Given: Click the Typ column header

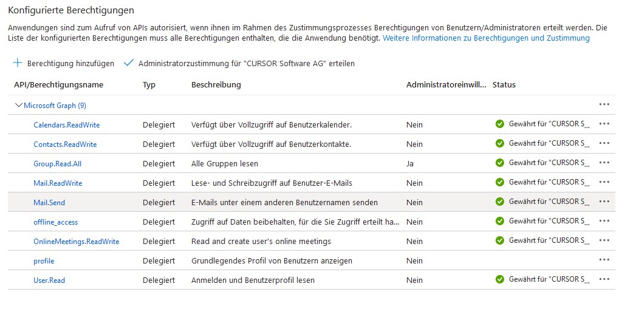Looking at the screenshot, I should (x=149, y=85).
